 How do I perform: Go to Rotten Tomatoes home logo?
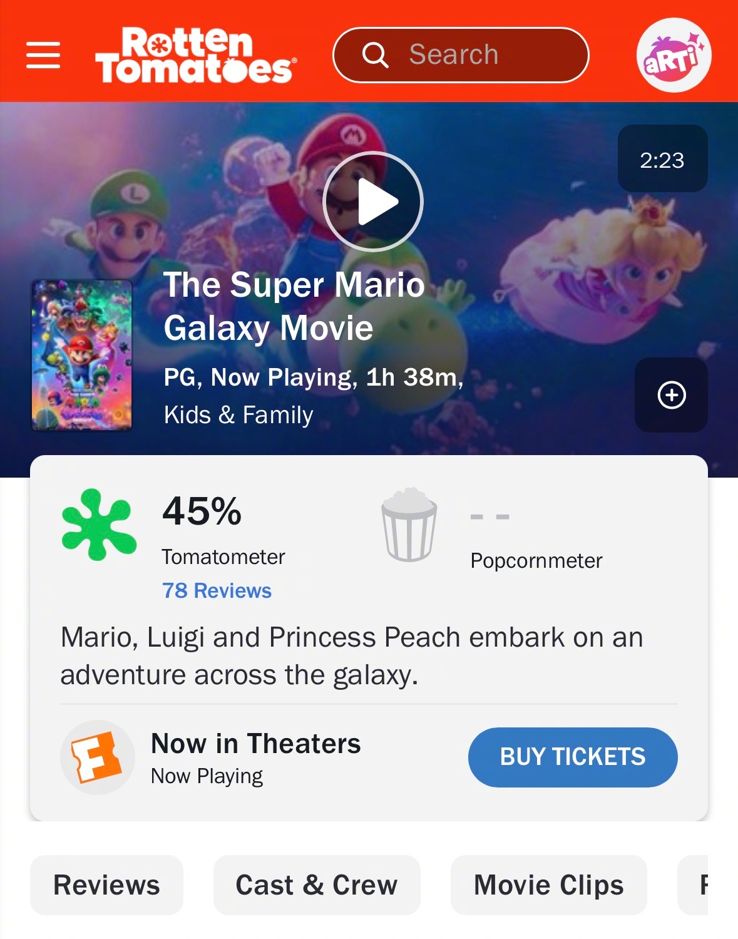click(195, 55)
